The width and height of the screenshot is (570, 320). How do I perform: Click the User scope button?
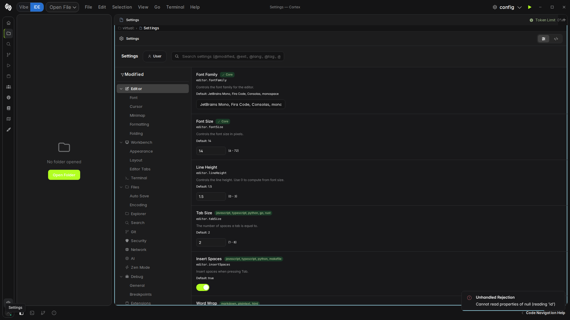155,56
